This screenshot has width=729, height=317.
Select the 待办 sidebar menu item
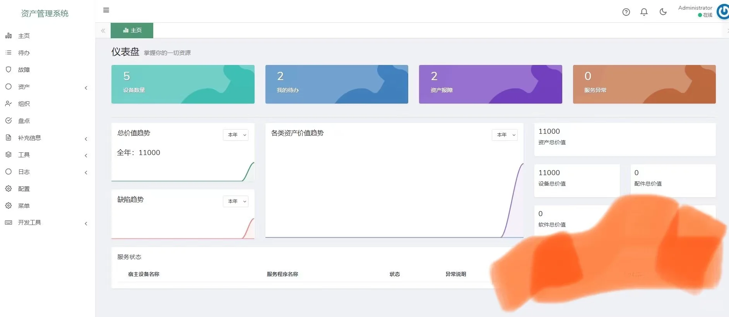tap(48, 53)
